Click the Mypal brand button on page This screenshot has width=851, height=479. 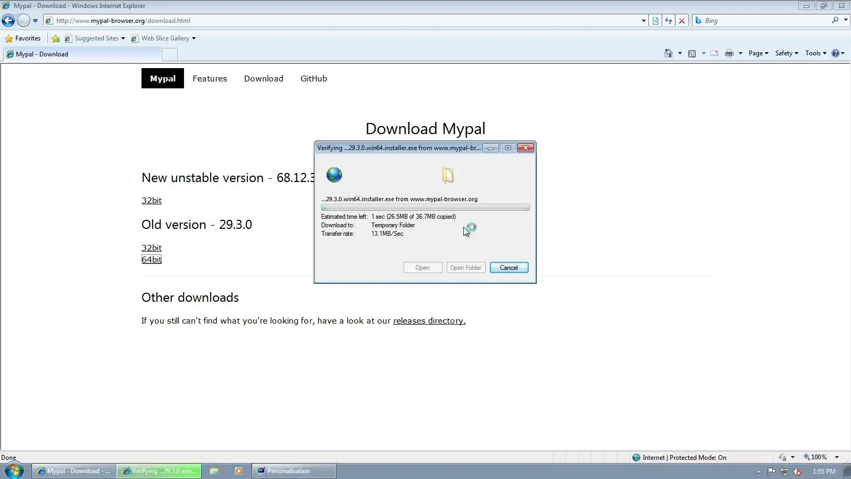(163, 78)
